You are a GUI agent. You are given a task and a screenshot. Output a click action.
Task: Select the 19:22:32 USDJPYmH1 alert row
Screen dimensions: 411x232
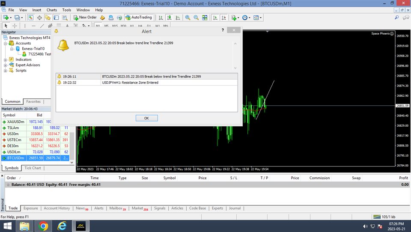(x=147, y=83)
